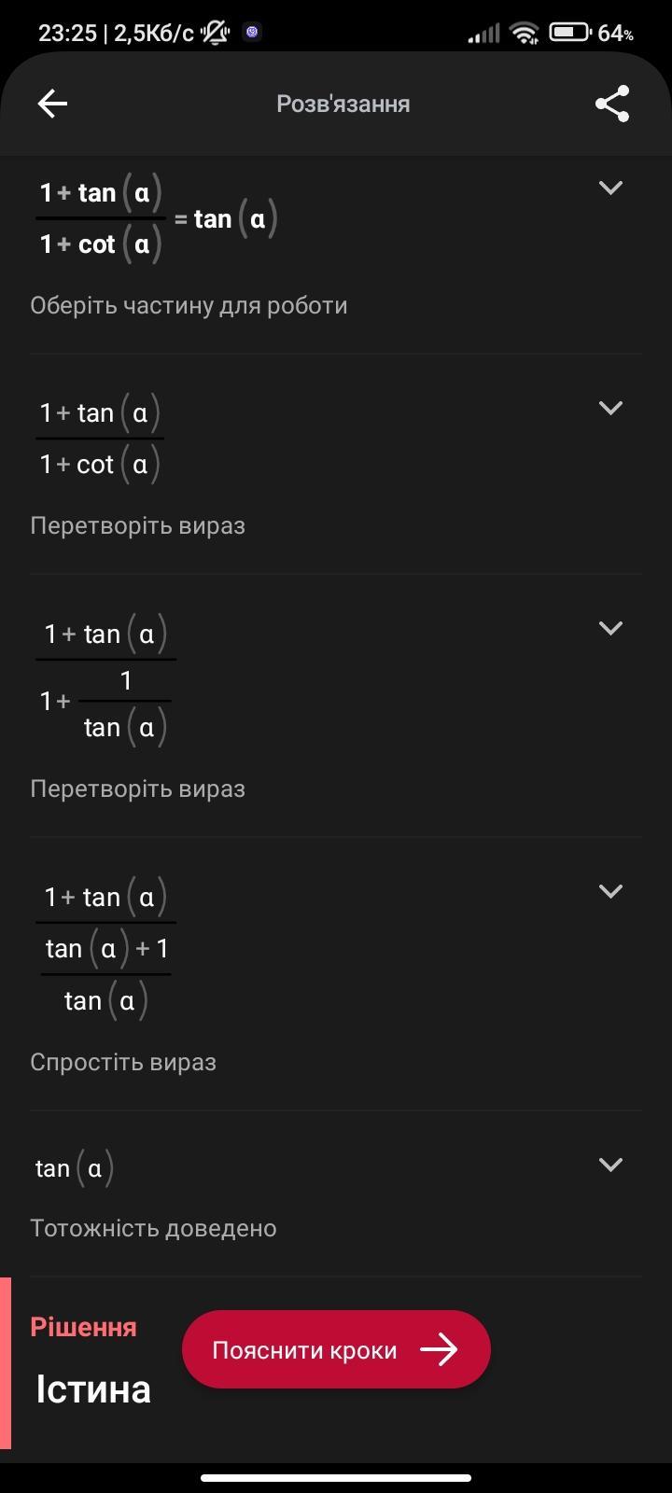Tap the muted notifications bell icon

pyautogui.click(x=216, y=34)
